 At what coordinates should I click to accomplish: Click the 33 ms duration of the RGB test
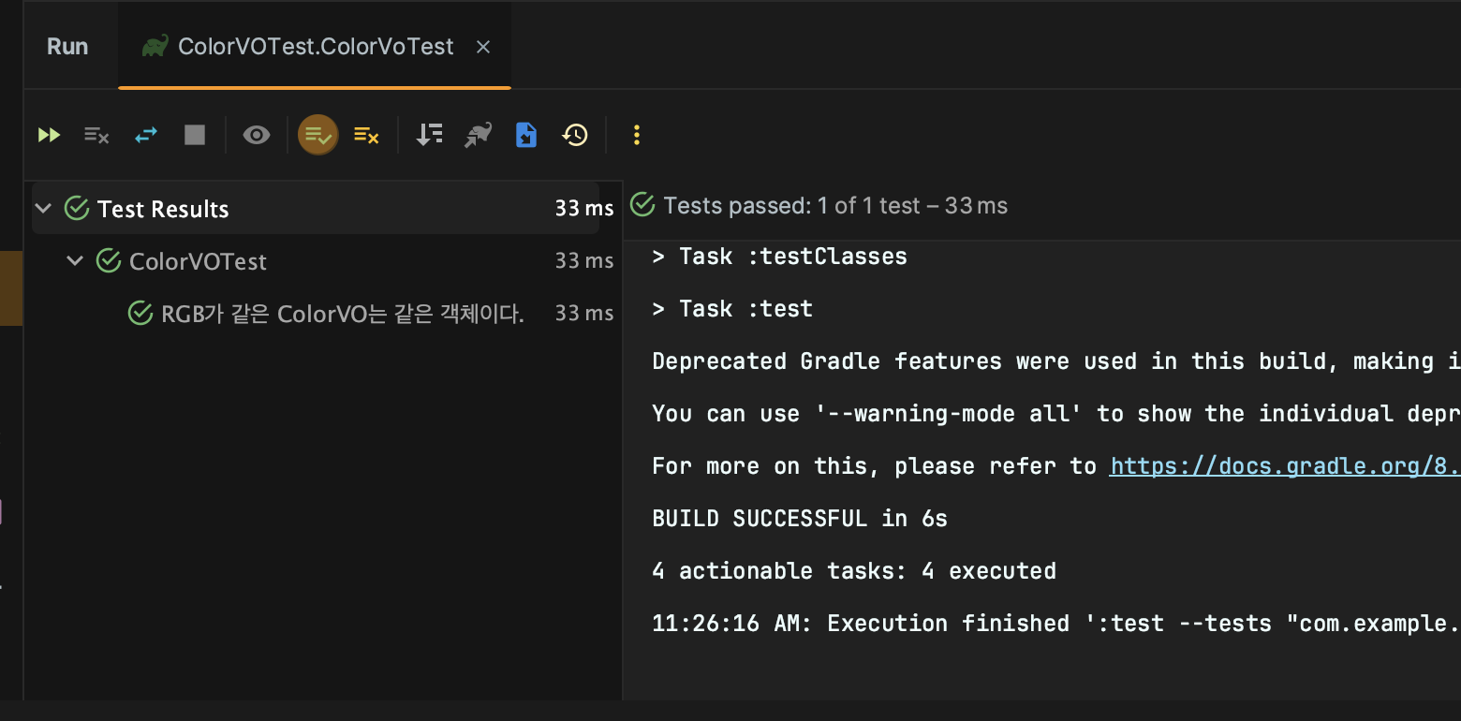tap(584, 314)
